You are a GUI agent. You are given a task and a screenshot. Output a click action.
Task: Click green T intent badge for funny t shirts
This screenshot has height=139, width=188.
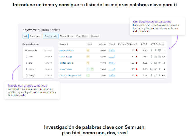[92, 69]
